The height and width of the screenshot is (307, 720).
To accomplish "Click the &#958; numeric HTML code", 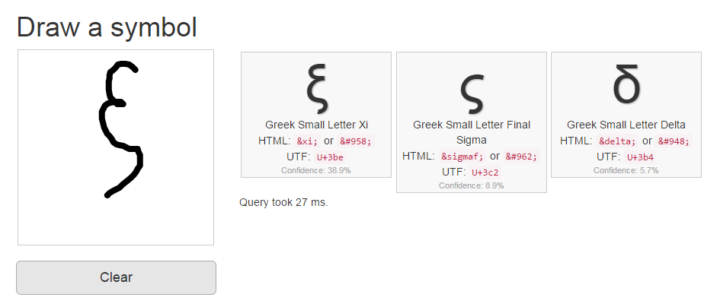I will (x=355, y=141).
